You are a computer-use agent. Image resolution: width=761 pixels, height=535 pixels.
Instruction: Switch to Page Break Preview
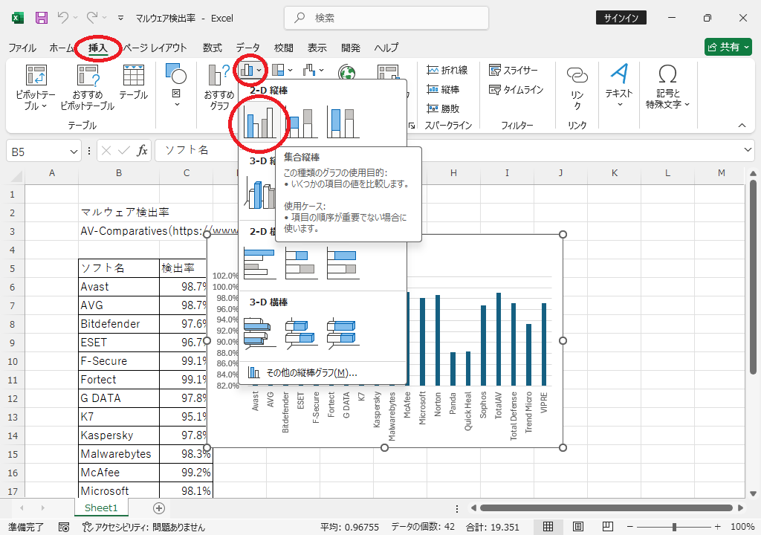coord(608,527)
